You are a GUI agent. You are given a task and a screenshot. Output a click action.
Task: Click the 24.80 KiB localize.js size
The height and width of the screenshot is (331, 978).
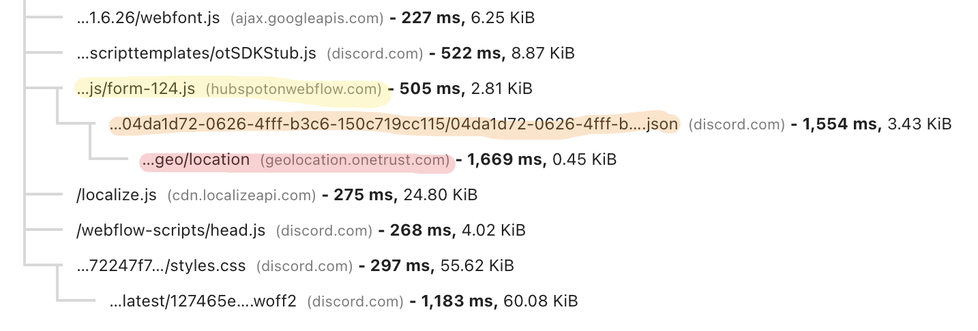click(x=441, y=195)
